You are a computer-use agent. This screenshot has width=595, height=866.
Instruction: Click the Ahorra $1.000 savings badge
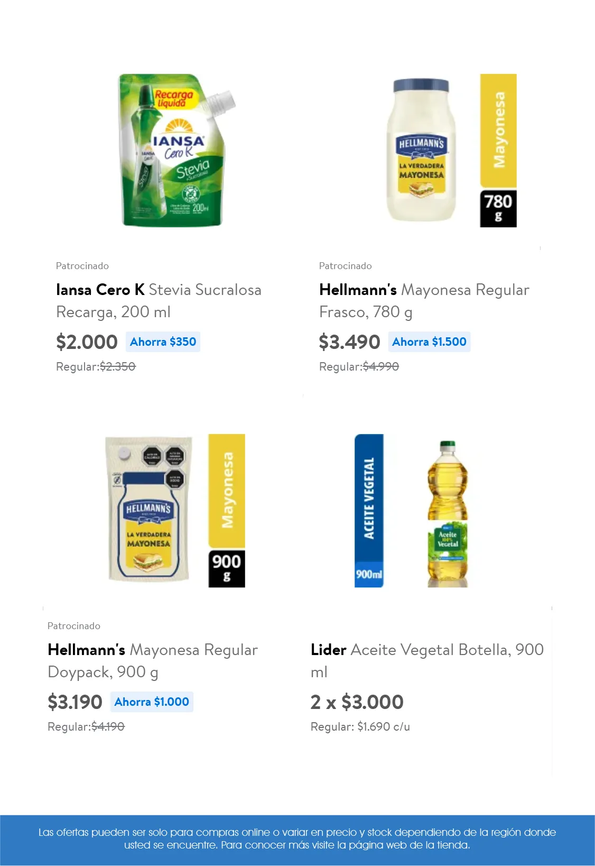(152, 702)
